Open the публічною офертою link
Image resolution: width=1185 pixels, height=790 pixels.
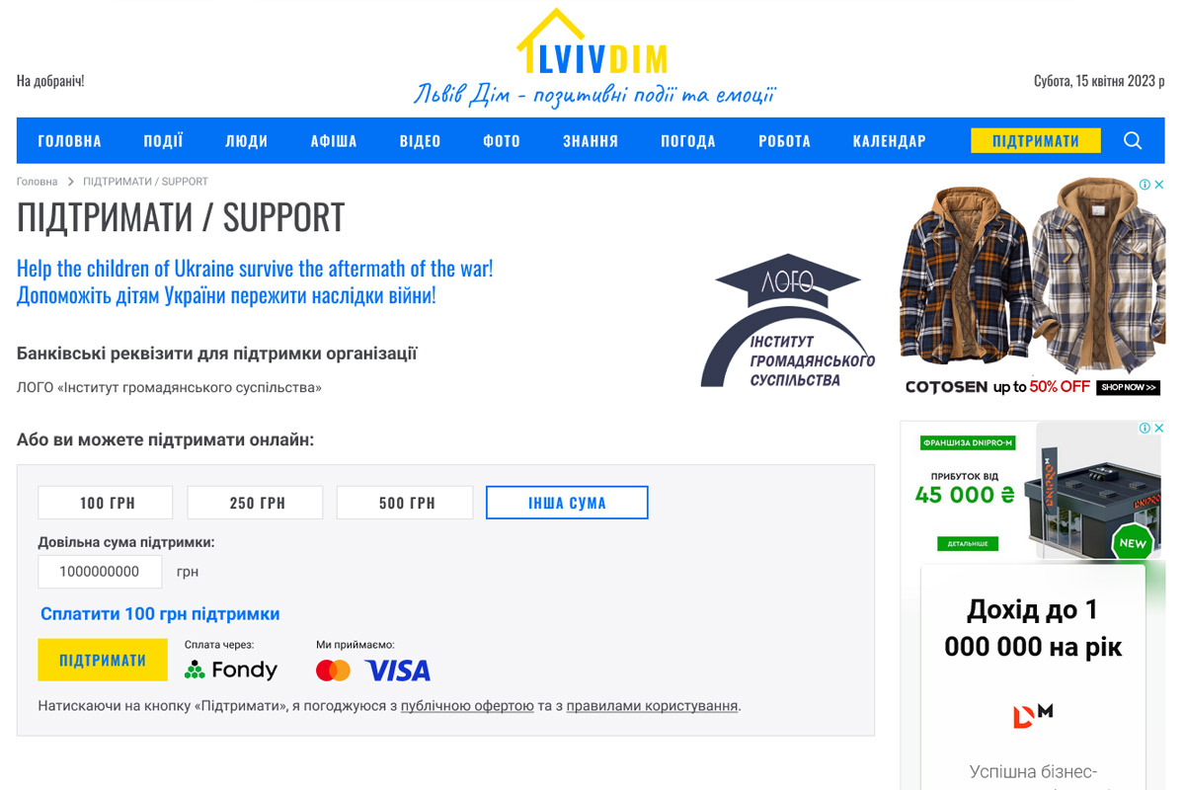467,706
